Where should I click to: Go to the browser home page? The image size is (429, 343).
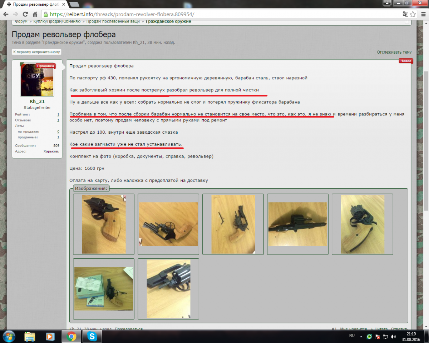(35, 15)
